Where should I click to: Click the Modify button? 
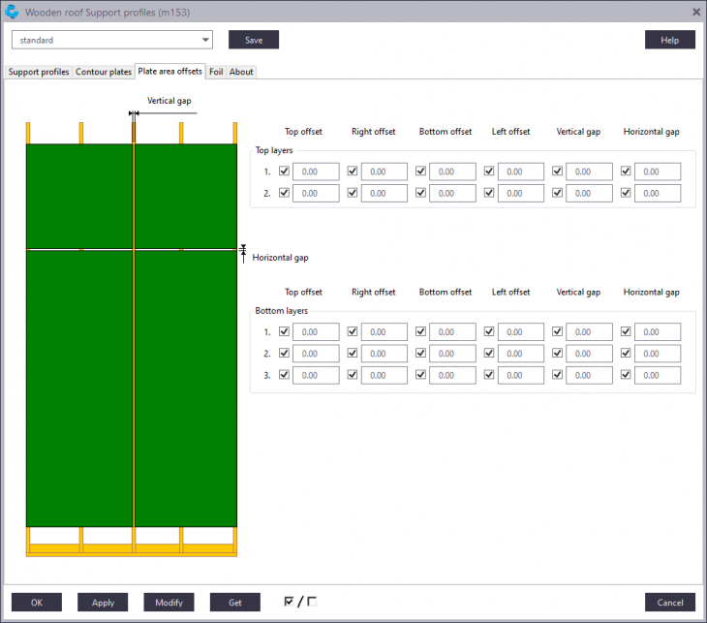[x=169, y=602]
